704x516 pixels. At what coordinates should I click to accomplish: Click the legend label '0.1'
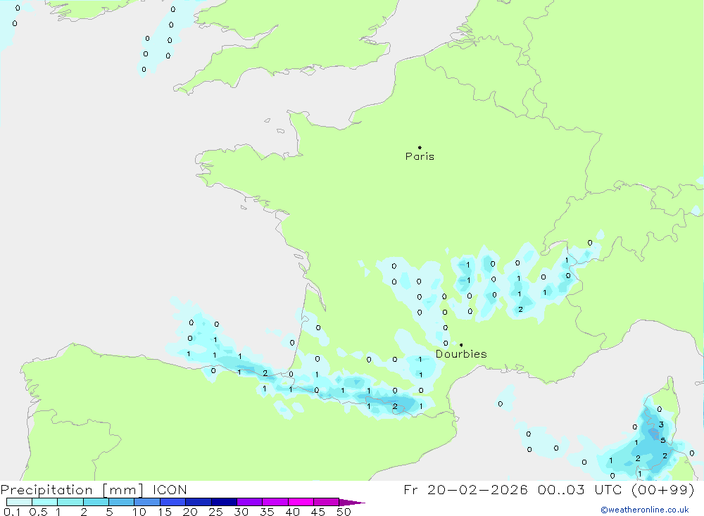click(12, 512)
